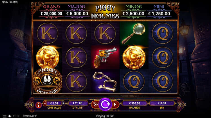Screen dimensions: 211x118
Task: Enable autoplay with the circular play icon
Action: click(95, 105)
